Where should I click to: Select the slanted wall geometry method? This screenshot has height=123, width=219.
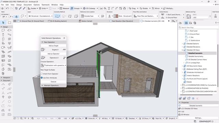pyautogui.click(x=76, y=16)
